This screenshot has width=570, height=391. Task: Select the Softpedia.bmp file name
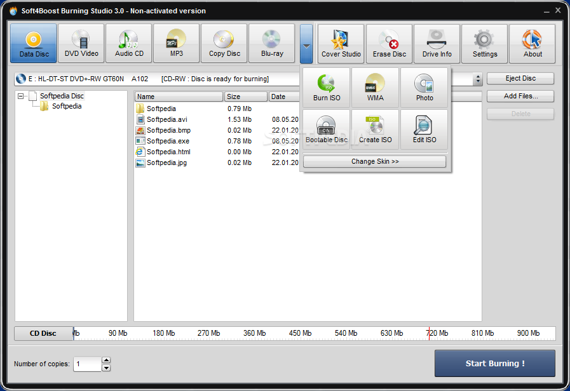tap(168, 130)
